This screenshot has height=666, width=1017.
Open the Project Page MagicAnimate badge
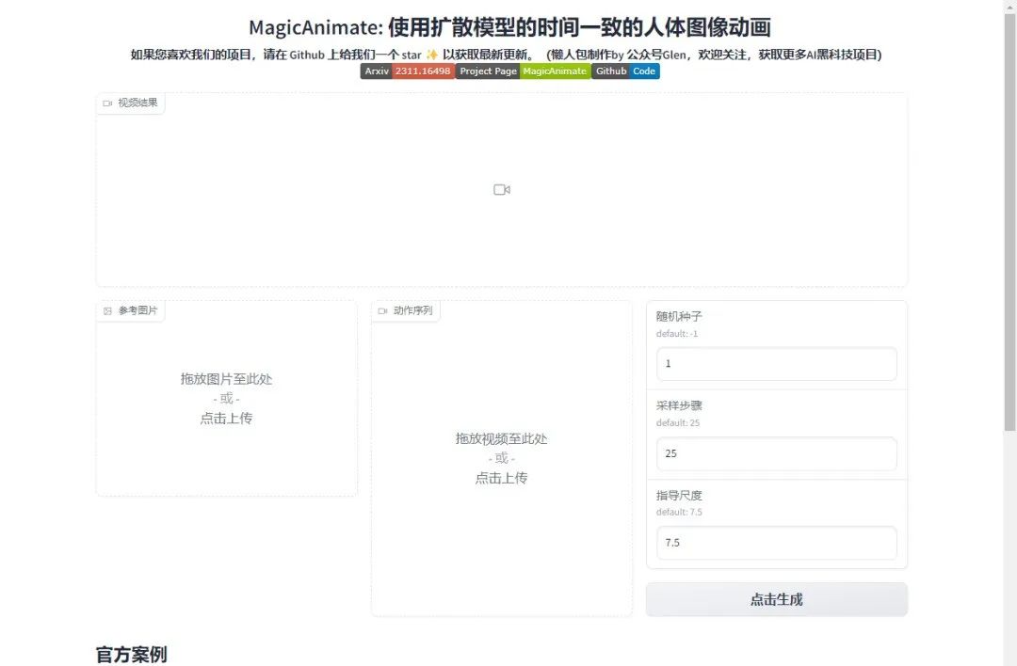pos(523,71)
